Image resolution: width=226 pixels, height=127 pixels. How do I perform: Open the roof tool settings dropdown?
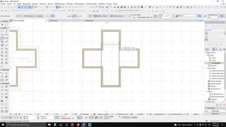pos(19,16)
